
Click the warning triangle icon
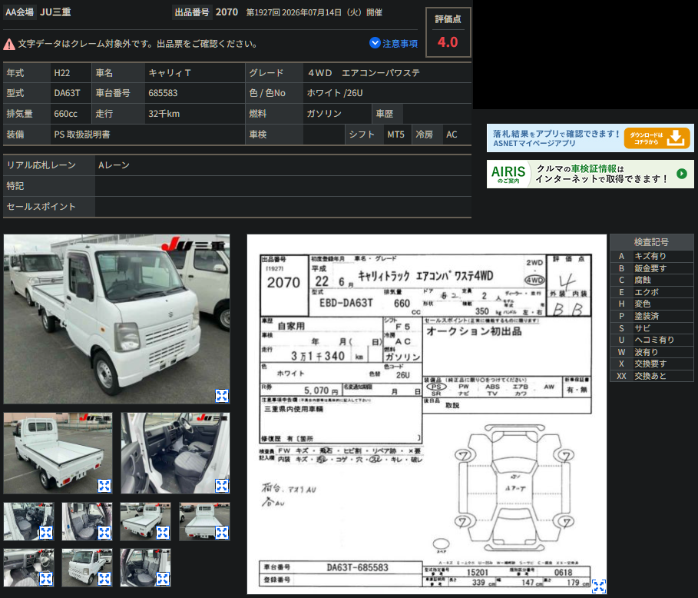click(9, 44)
